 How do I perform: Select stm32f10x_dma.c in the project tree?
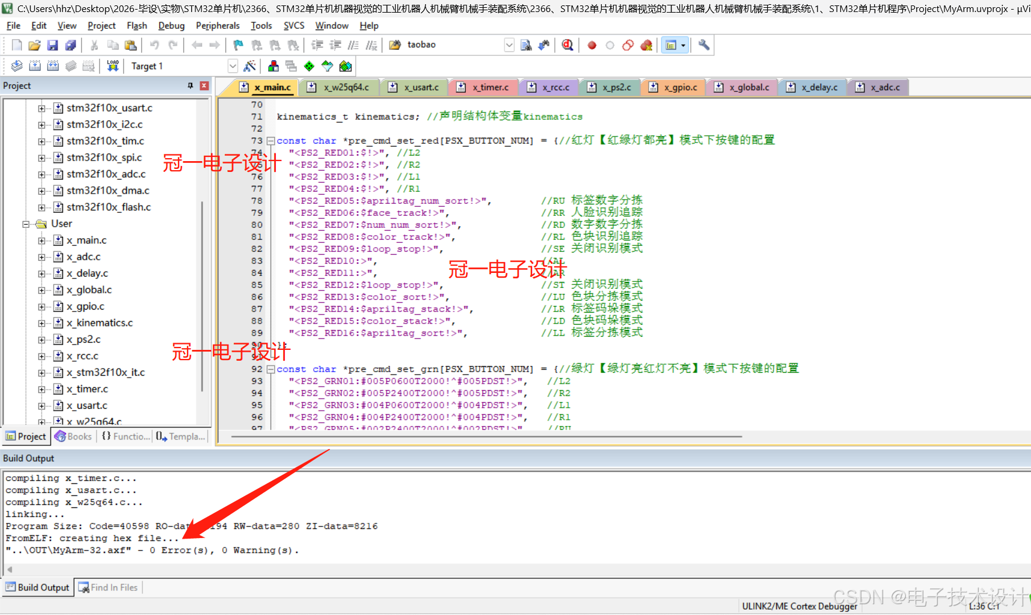[x=108, y=191]
